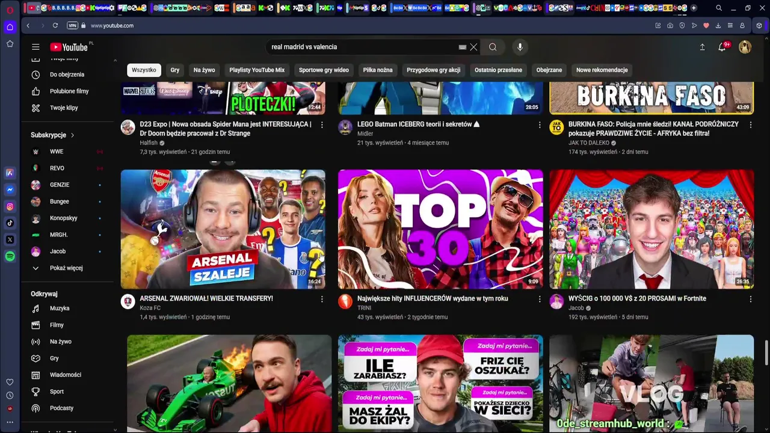
Task: Select the Gry filter chip
Action: (175, 70)
